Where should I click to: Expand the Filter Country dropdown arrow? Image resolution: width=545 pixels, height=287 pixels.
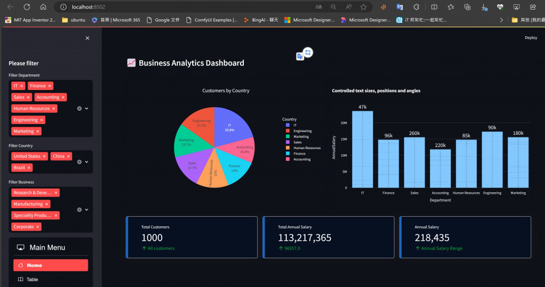tap(87, 162)
